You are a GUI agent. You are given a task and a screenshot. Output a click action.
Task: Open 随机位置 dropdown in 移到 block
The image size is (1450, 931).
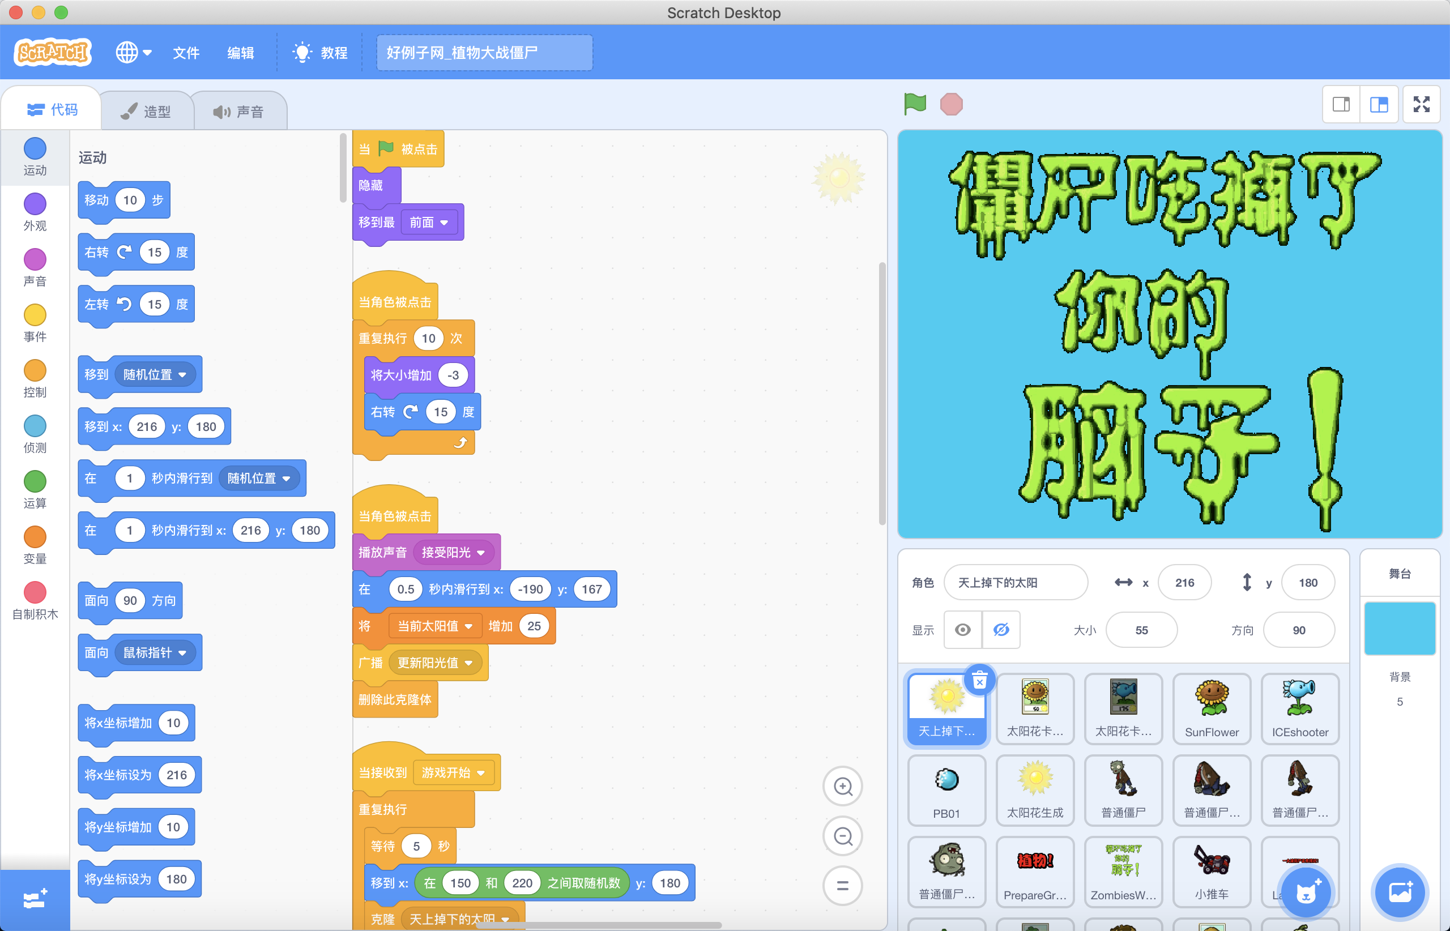click(x=155, y=375)
